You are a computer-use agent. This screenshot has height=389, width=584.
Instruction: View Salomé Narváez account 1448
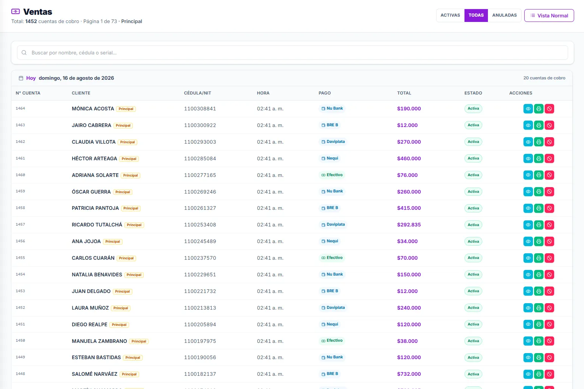coord(528,374)
